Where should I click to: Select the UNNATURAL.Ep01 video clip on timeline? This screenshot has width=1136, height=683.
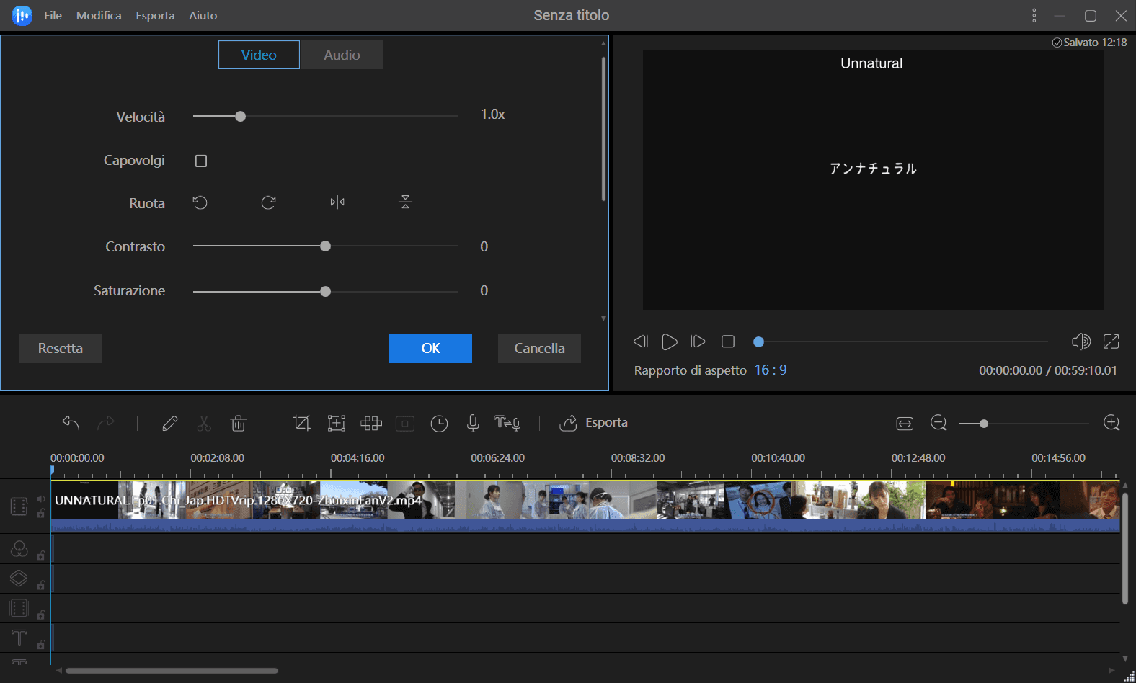pyautogui.click(x=585, y=506)
